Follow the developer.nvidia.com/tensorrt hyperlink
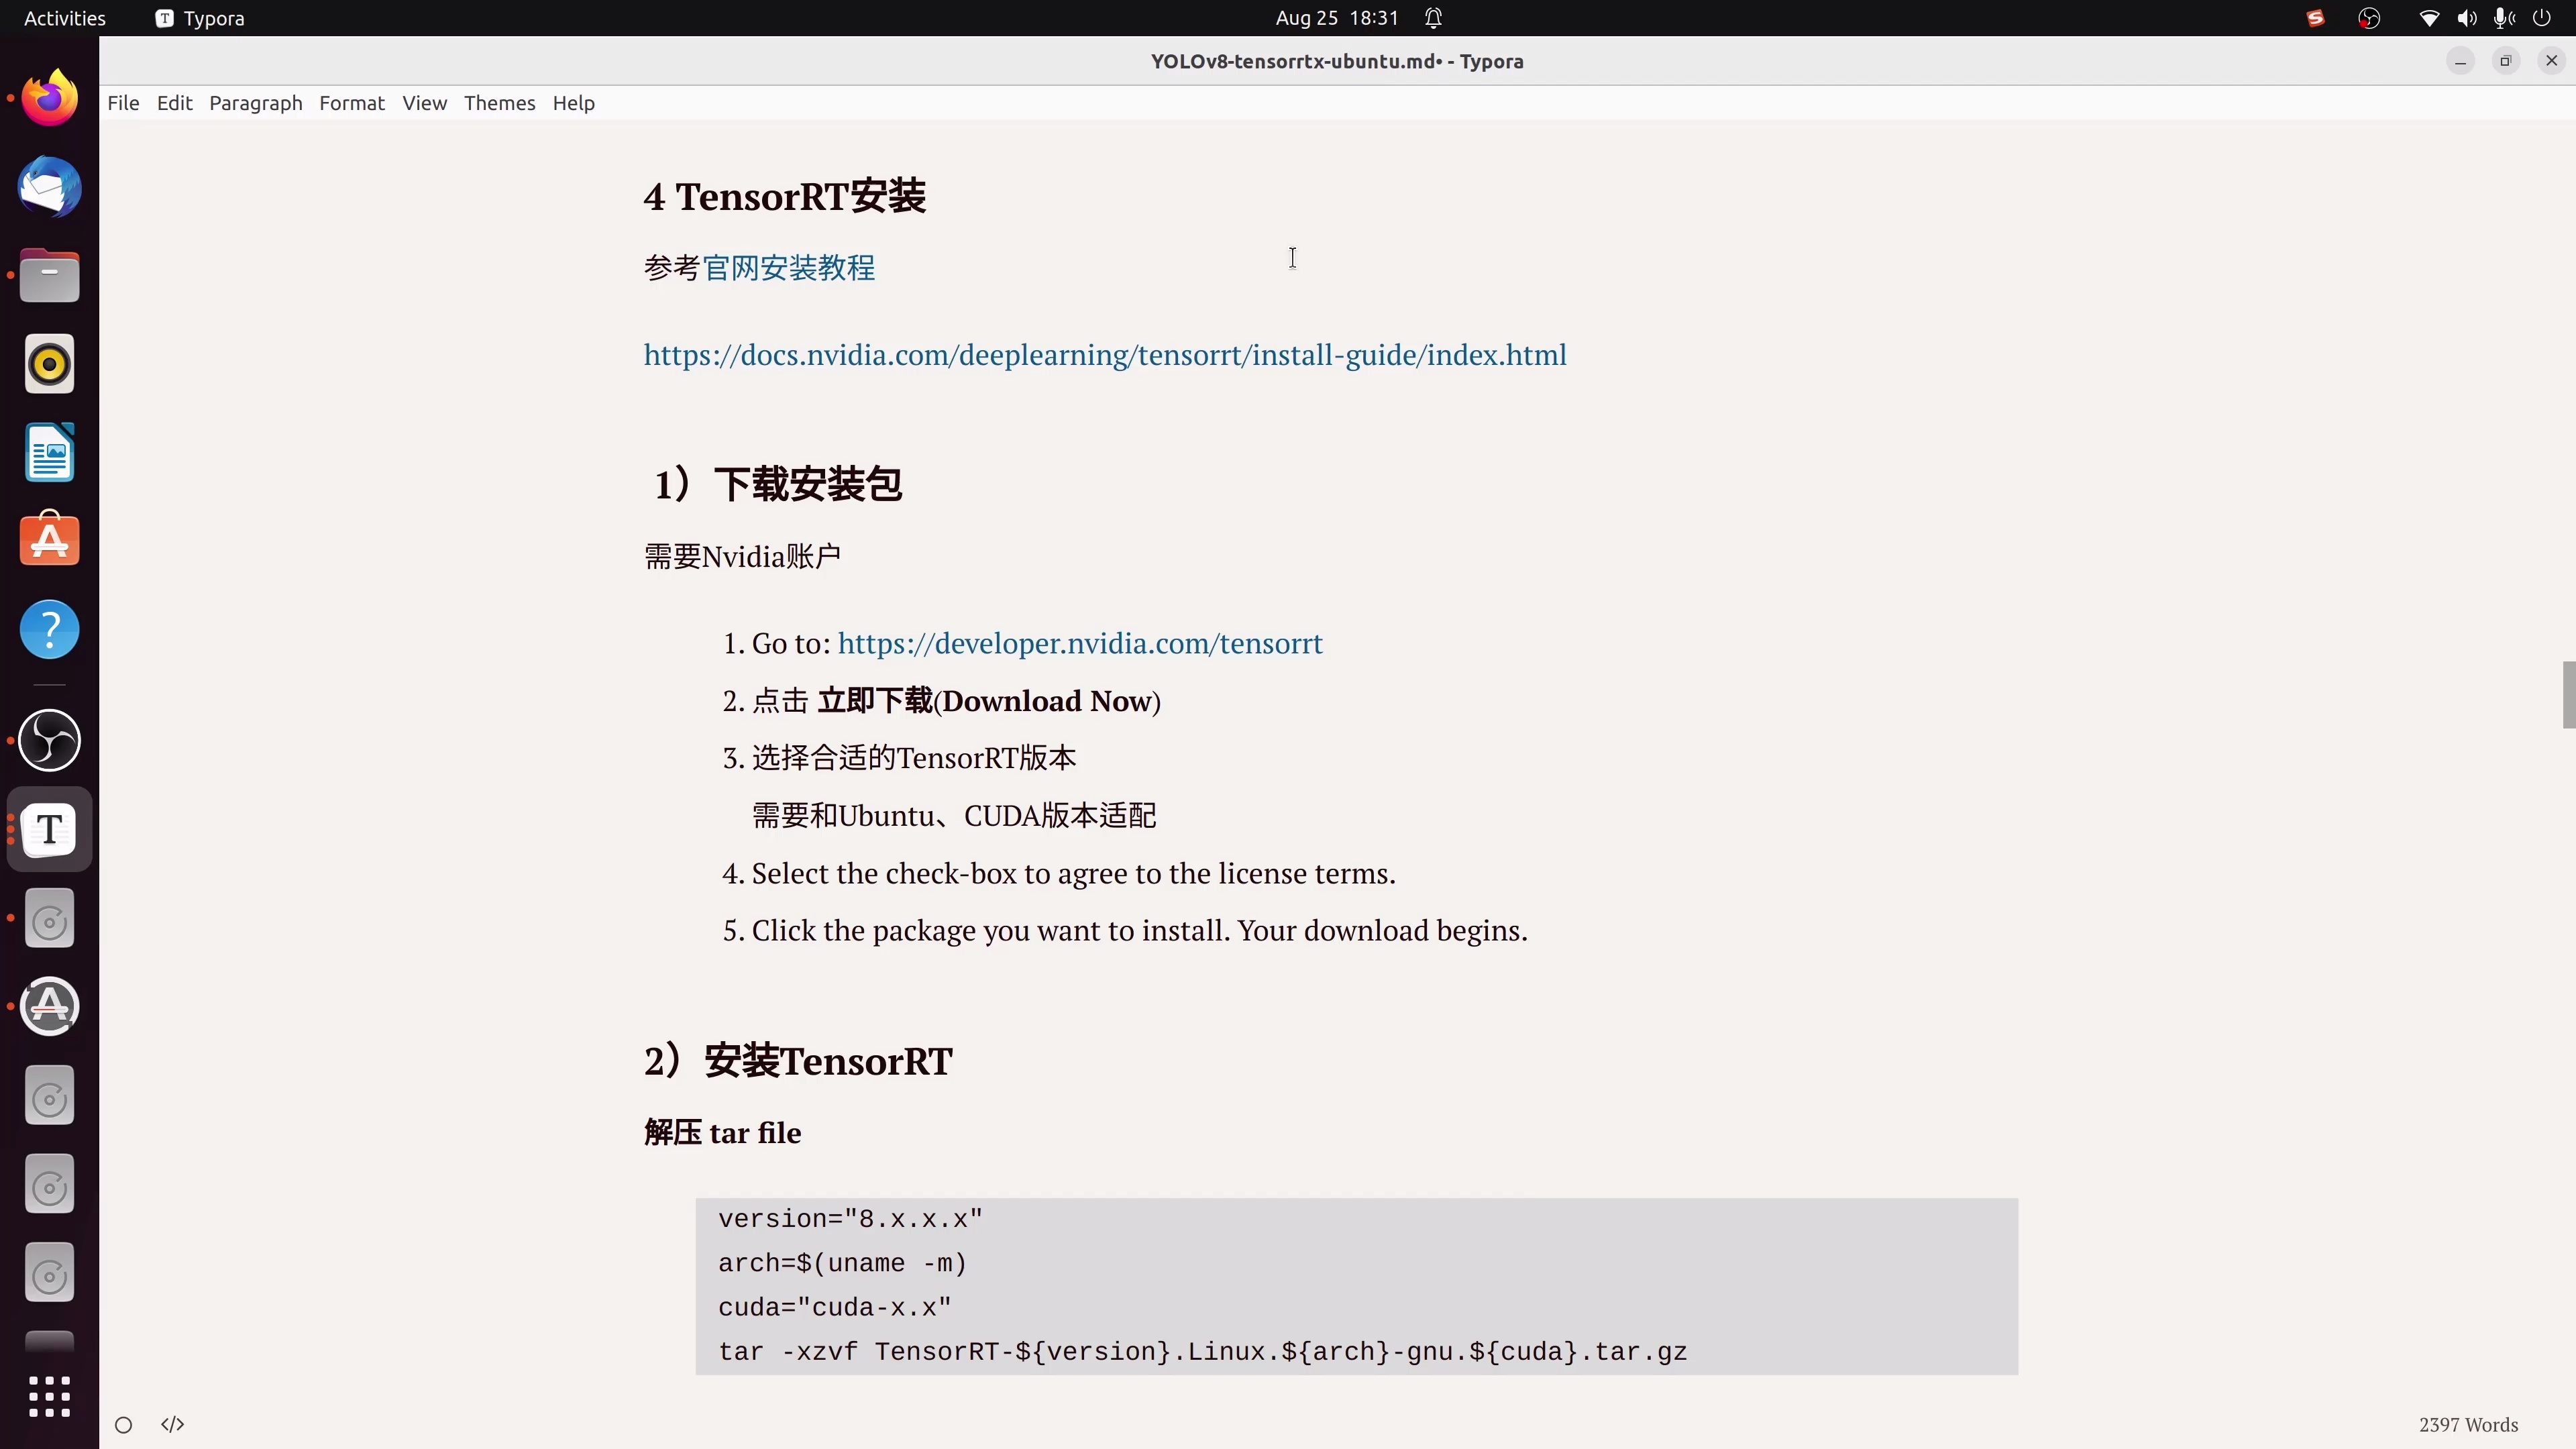The height and width of the screenshot is (1449, 2576). tap(1081, 643)
